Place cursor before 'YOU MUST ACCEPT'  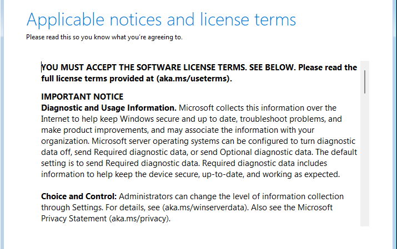(x=42, y=68)
